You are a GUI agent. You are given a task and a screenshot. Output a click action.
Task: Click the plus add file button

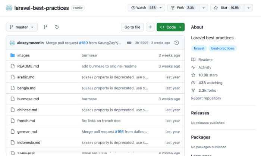coord(150,27)
